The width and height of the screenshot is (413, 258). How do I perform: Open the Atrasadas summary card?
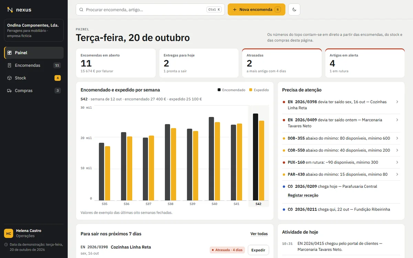[x=282, y=63]
